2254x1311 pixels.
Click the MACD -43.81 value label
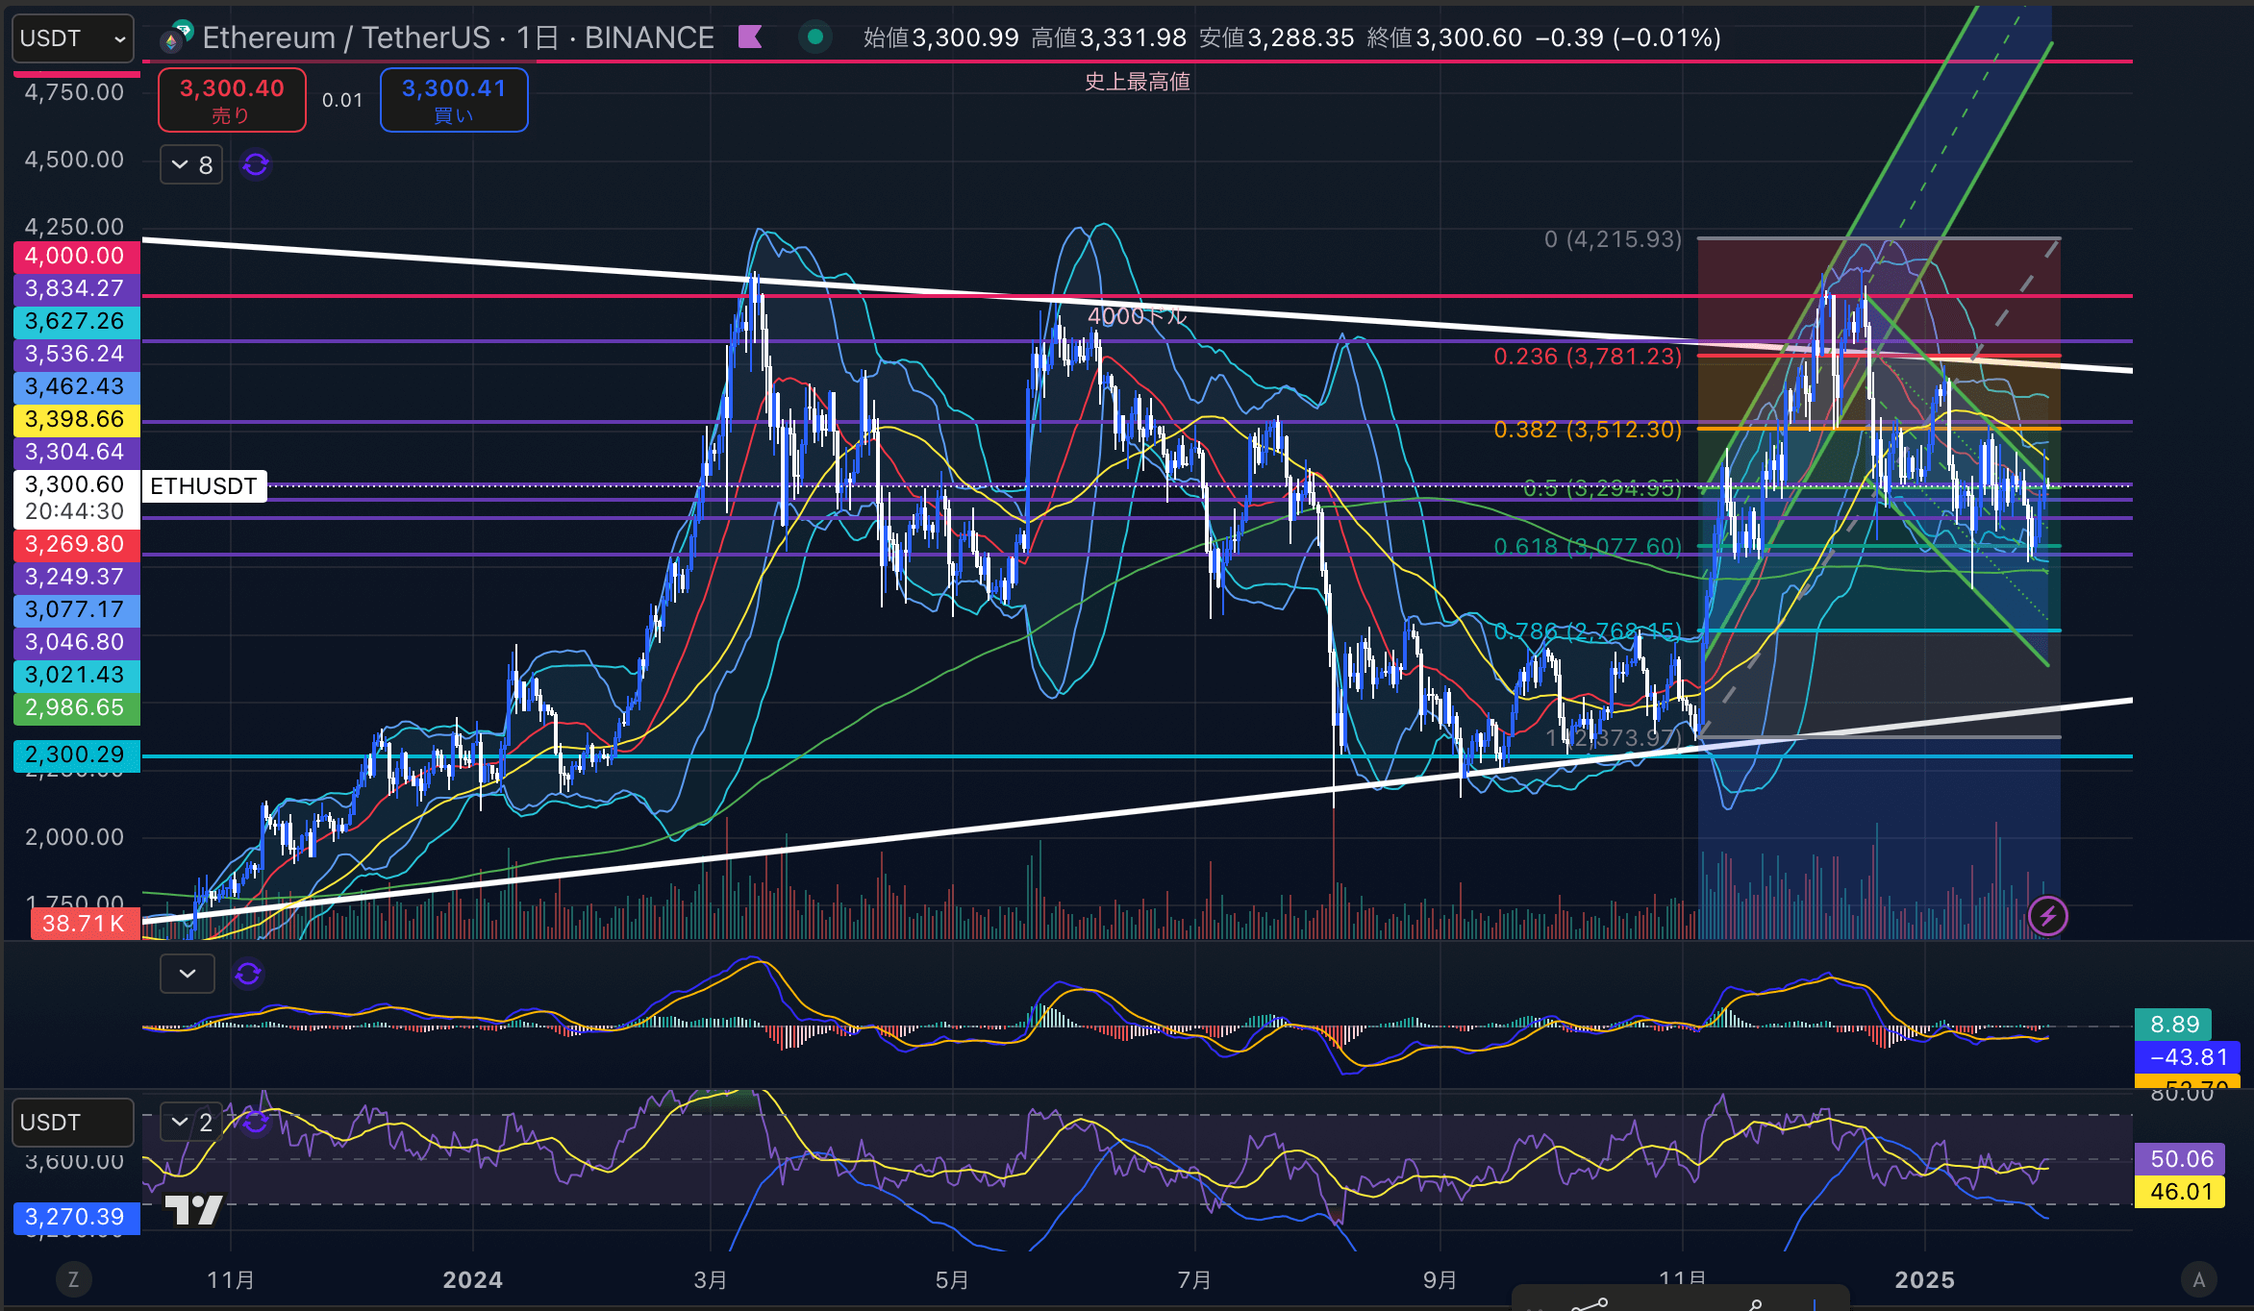(x=2188, y=1057)
